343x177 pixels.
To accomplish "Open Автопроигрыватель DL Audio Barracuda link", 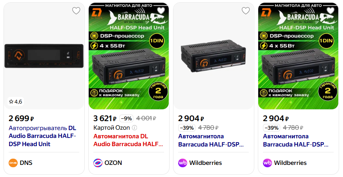I will click(x=42, y=136).
